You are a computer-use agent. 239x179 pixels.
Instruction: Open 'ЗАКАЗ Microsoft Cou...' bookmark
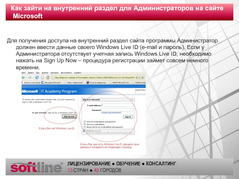[120, 83]
